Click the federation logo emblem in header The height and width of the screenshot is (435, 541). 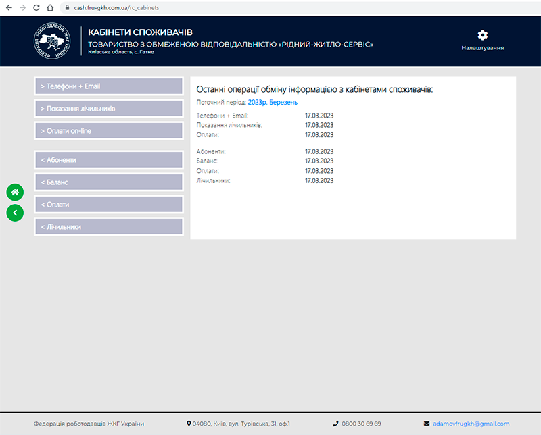(51, 41)
